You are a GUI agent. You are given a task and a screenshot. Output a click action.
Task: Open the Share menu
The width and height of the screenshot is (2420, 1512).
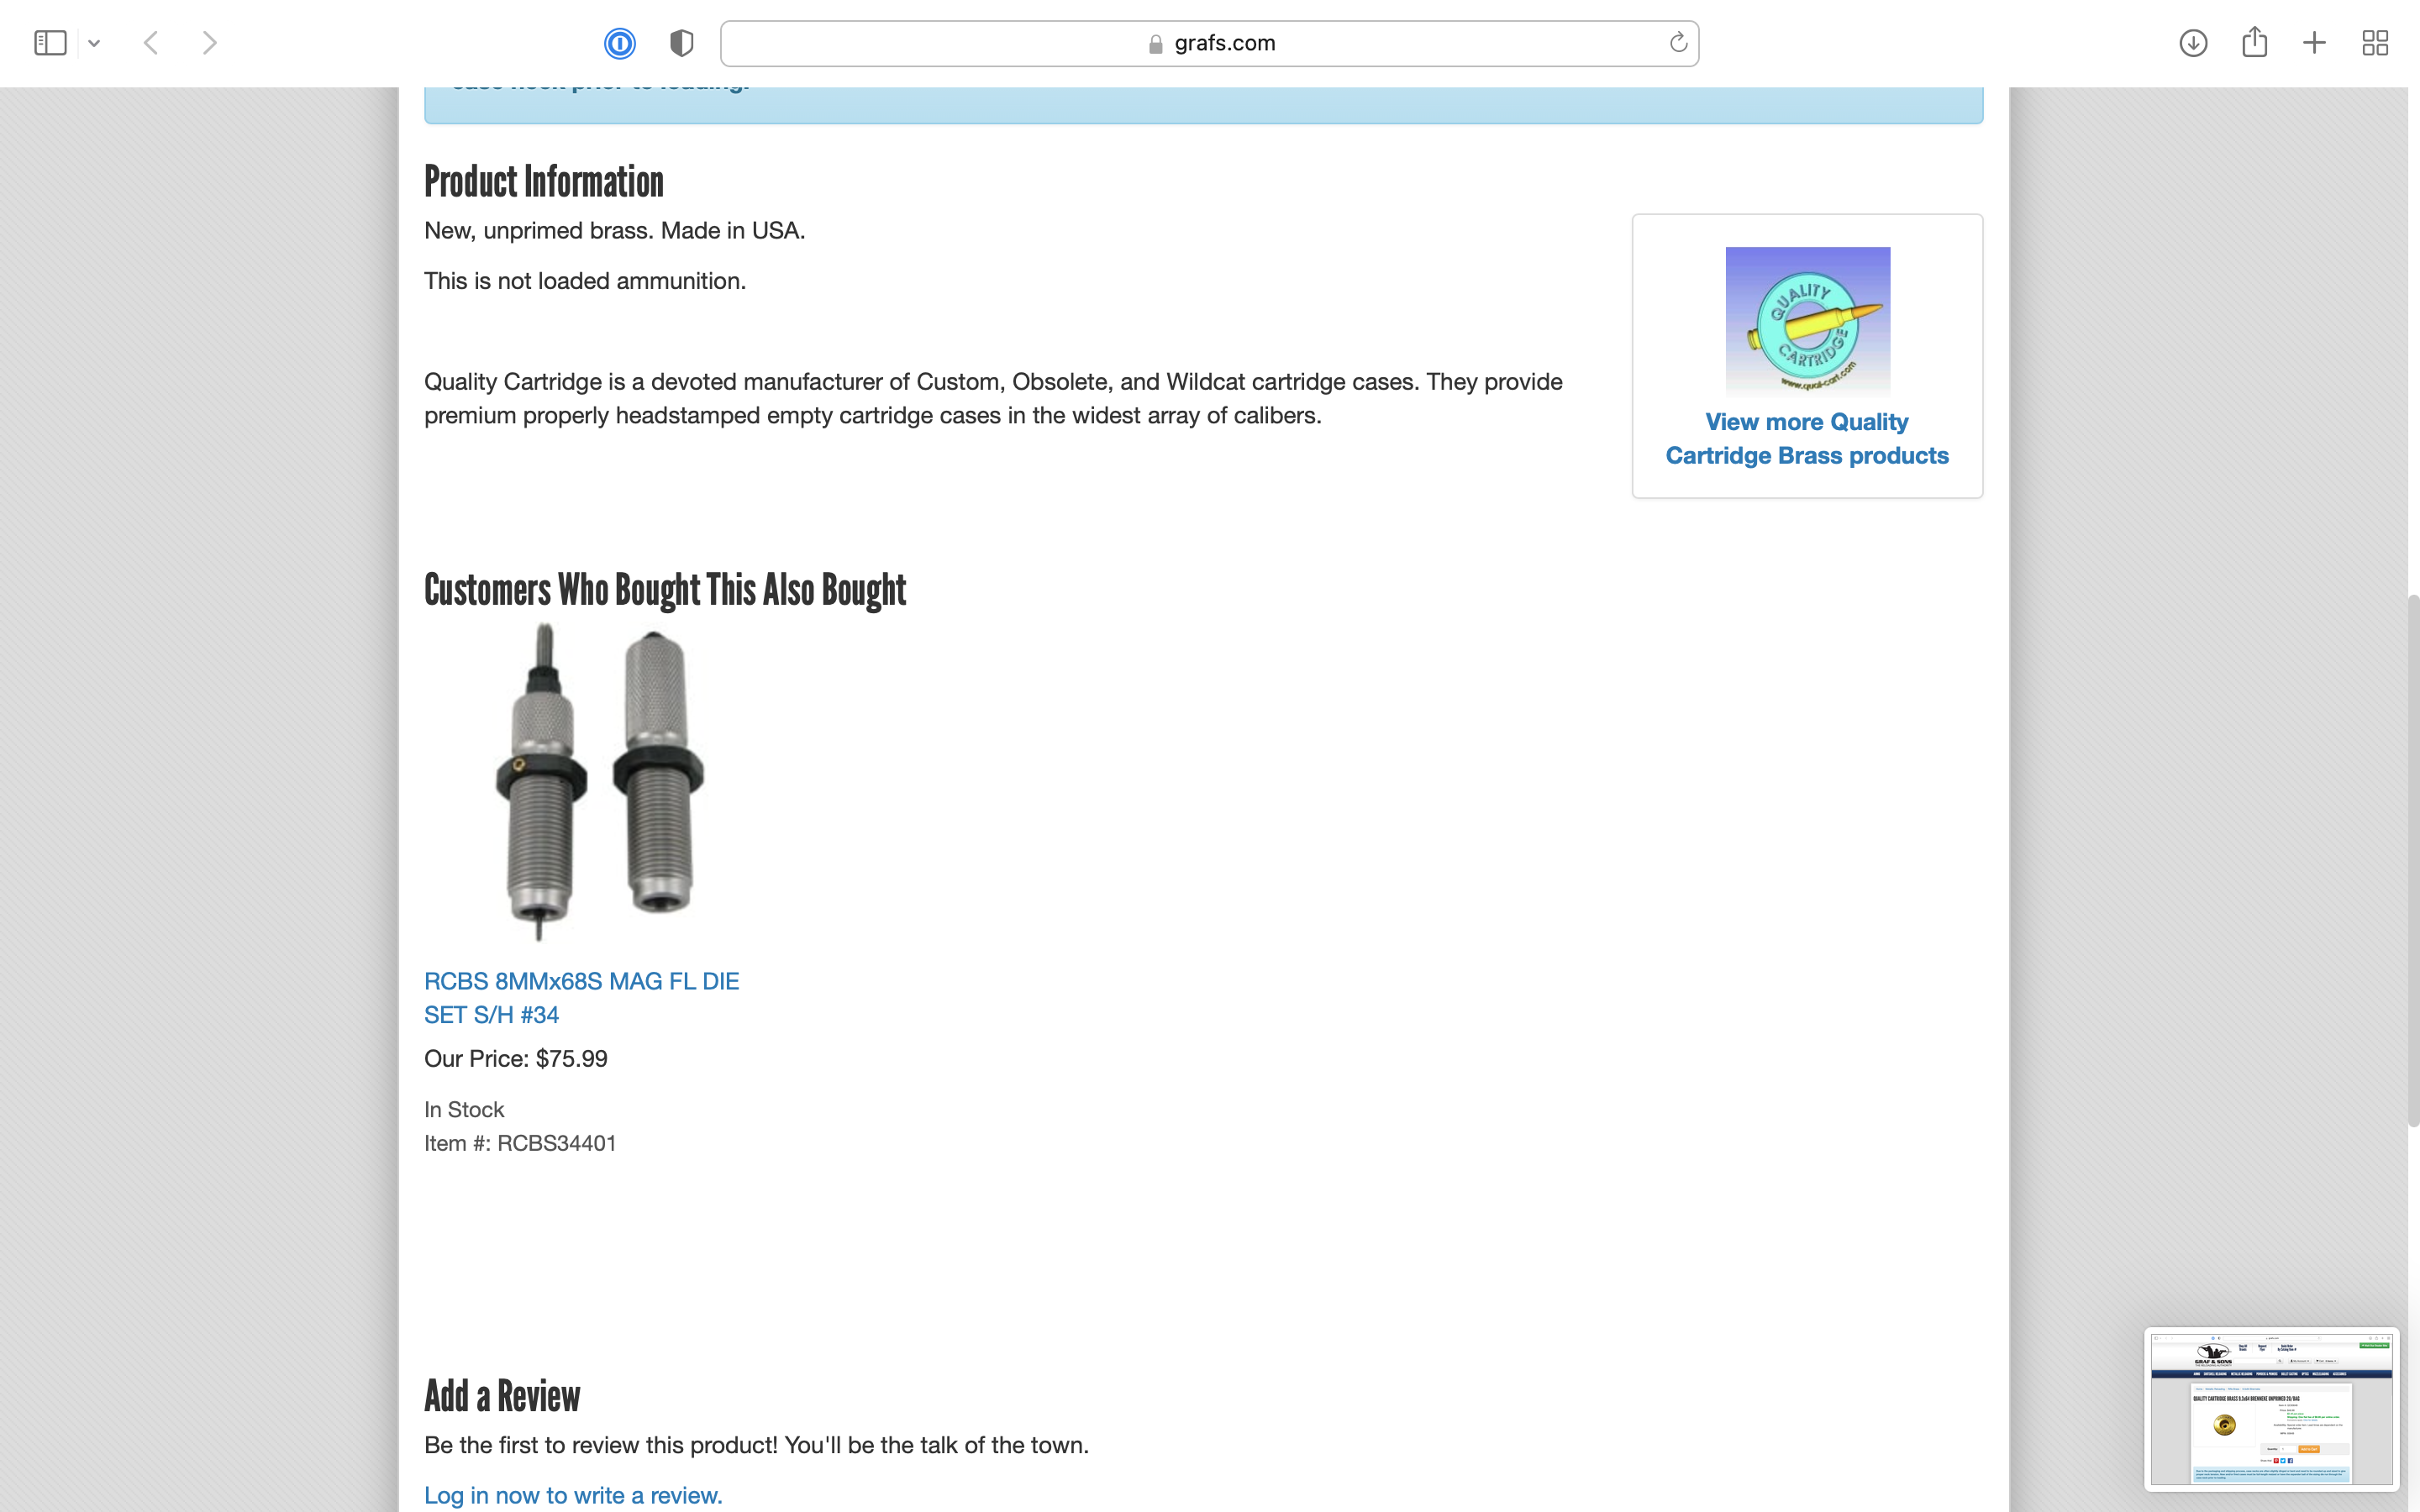[x=2254, y=43]
